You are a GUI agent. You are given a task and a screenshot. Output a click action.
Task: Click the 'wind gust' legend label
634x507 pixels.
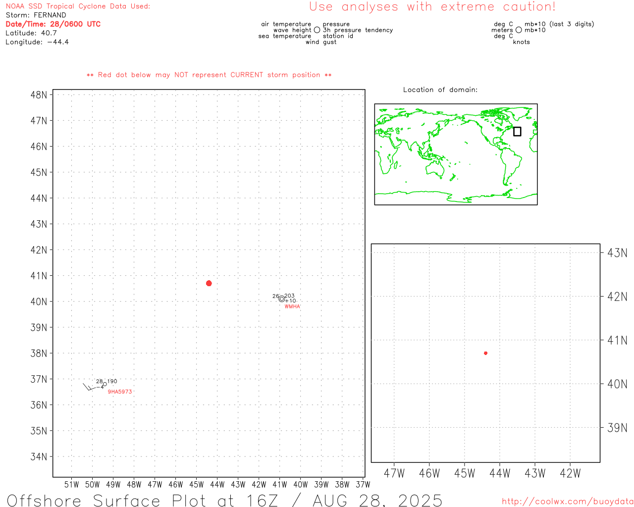[x=321, y=42]
